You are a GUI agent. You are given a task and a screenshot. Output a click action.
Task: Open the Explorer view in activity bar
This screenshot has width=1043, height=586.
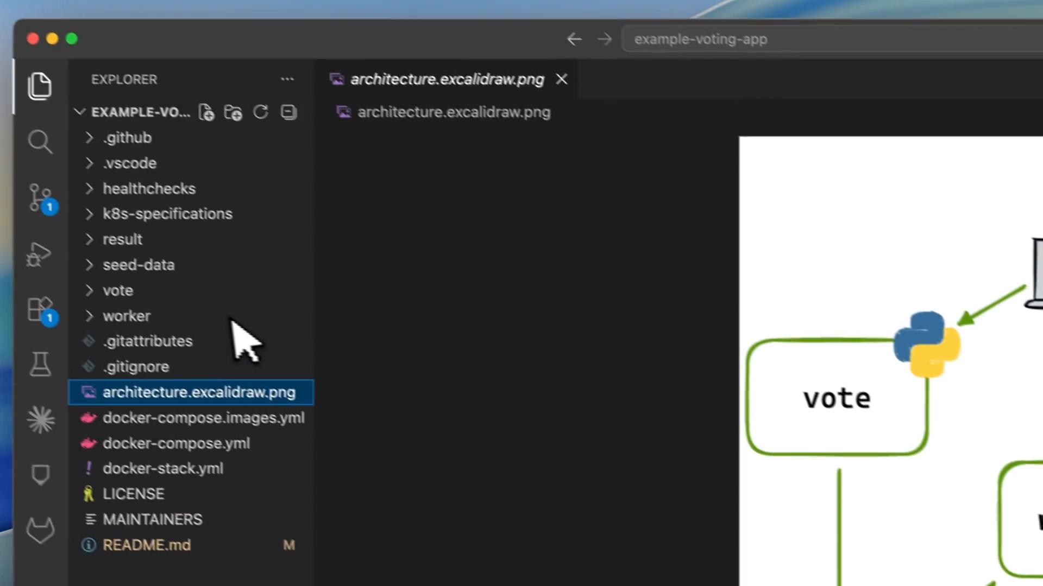tap(40, 86)
